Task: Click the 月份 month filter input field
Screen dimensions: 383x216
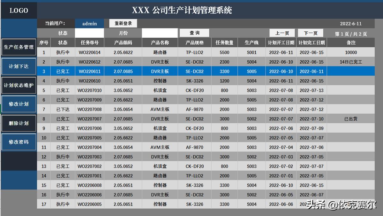Action: [x=160, y=33]
